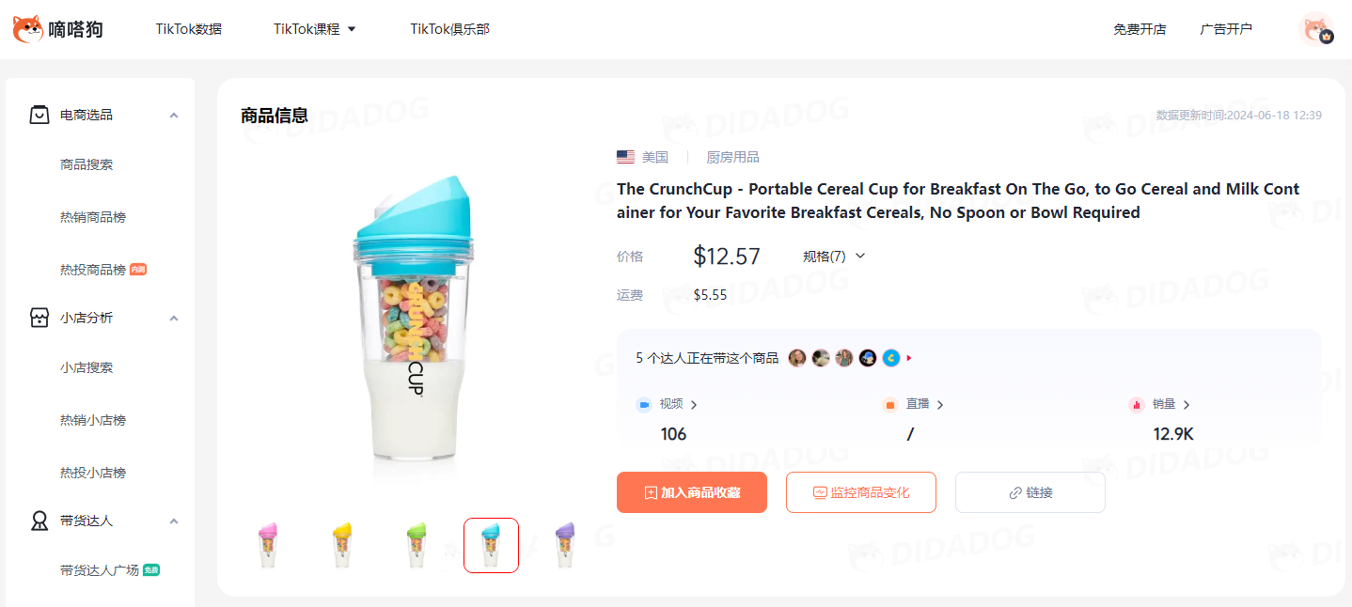
Task: Go to TikTok俱乐部 in top navigation
Action: coord(449,29)
